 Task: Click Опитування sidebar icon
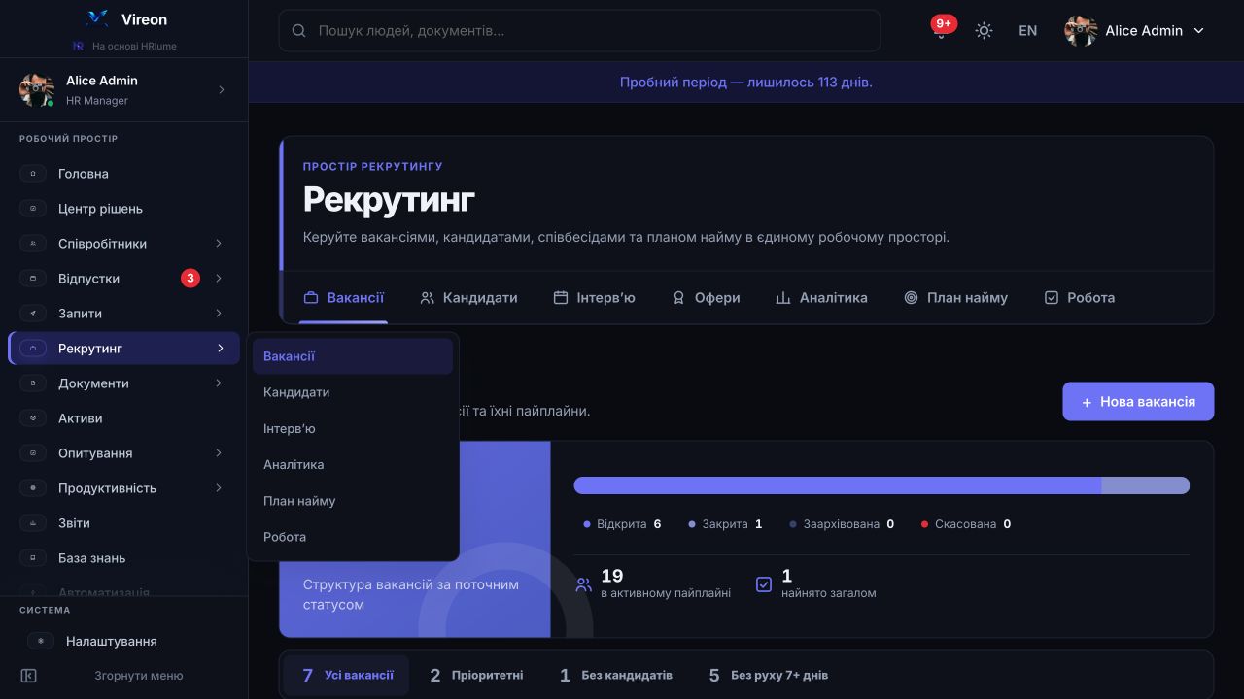[33, 453]
